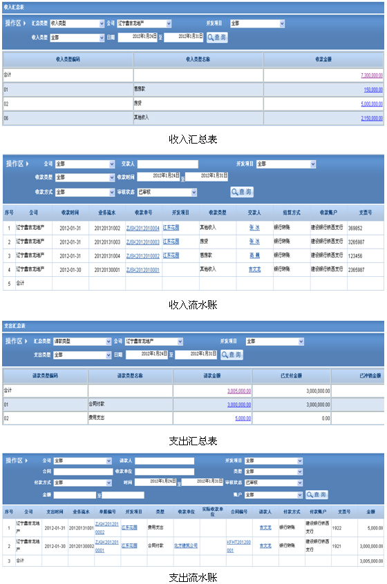
Task: Click the 查询 search button next to 账户 dropdown
Action: pyautogui.click(x=317, y=495)
